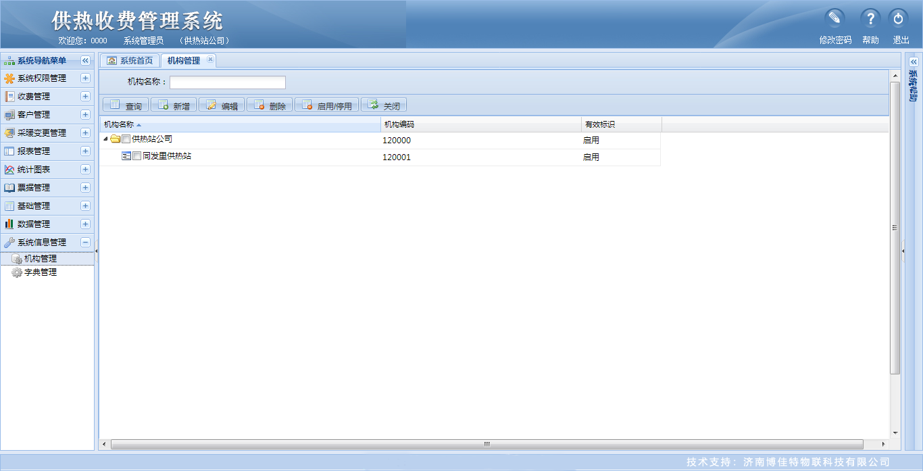Click the right panel splitter handle
923x471 pixels.
pyautogui.click(x=903, y=251)
